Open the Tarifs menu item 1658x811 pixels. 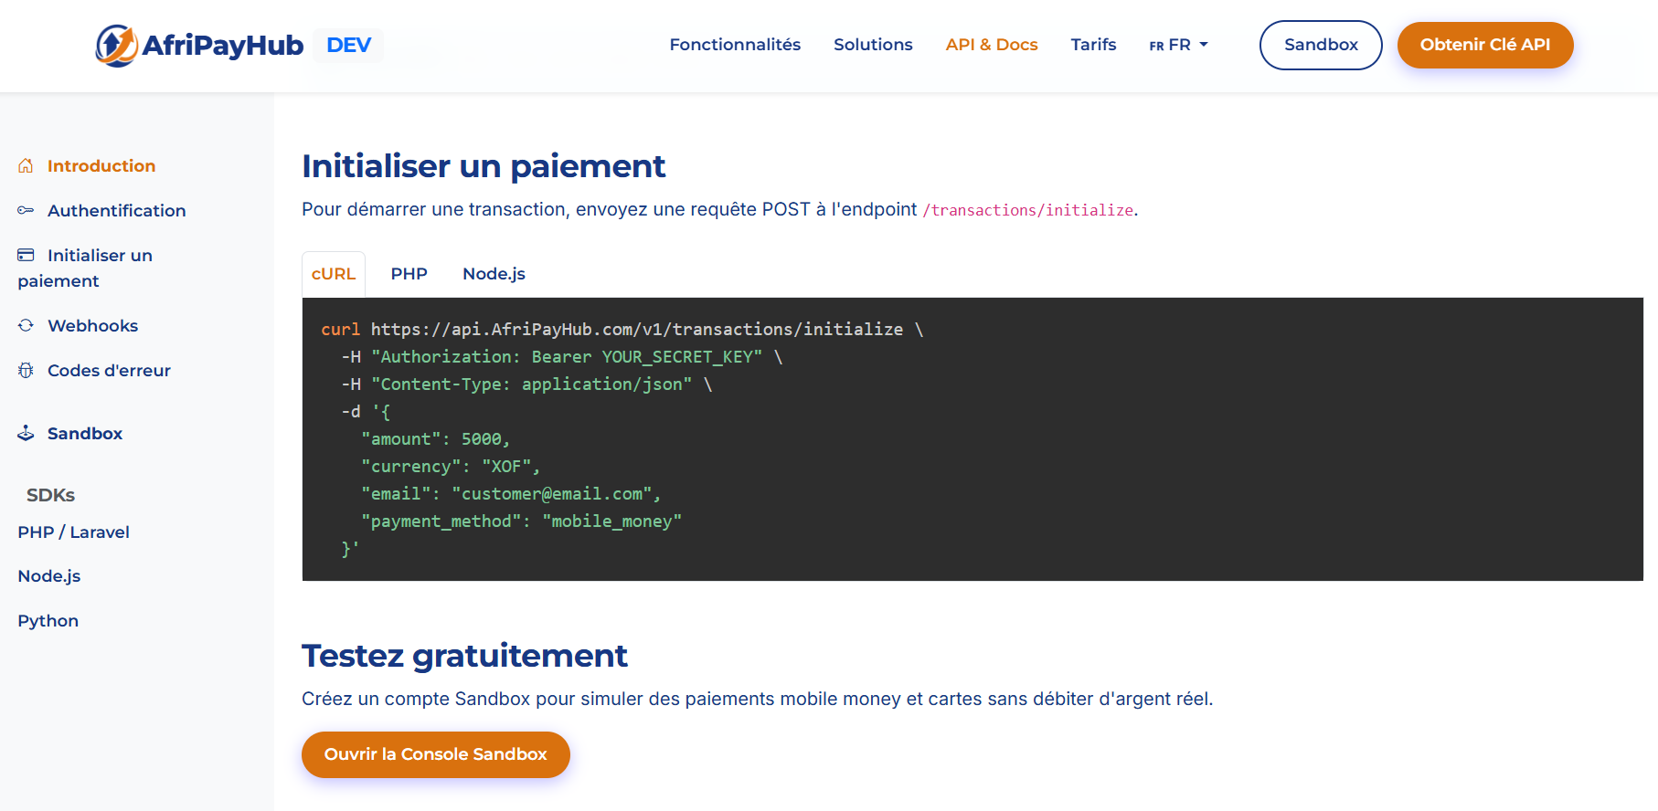click(1093, 44)
